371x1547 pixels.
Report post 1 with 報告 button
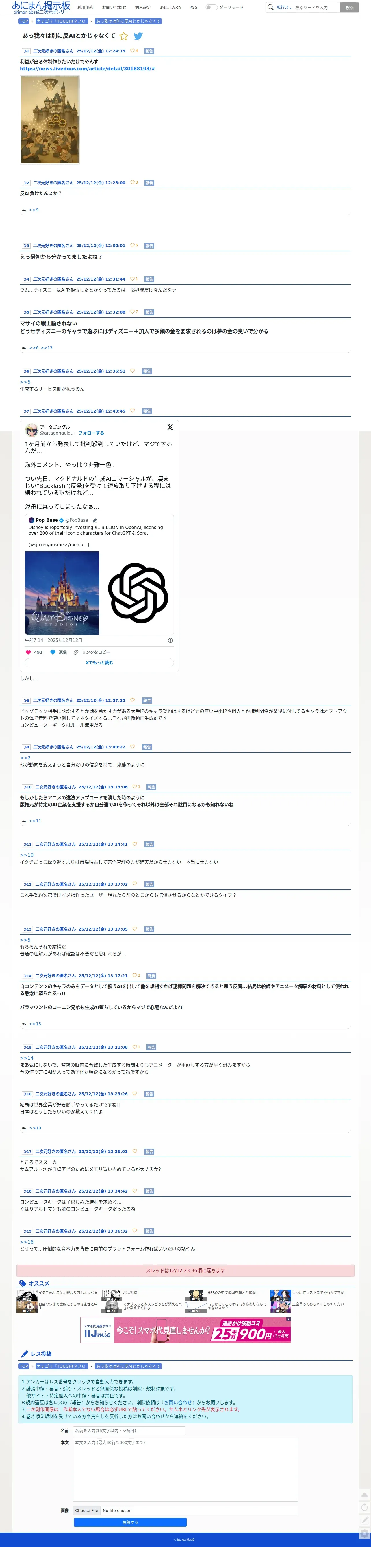[149, 51]
